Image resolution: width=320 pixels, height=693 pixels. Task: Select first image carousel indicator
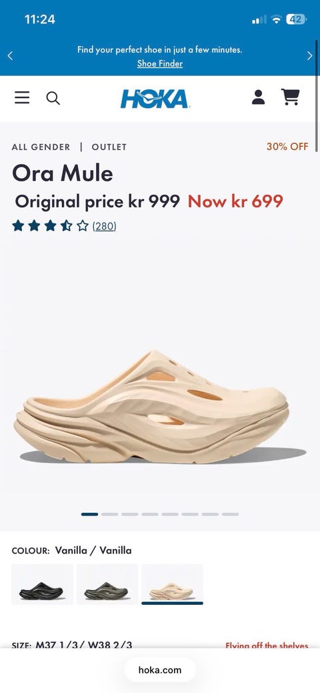[90, 514]
